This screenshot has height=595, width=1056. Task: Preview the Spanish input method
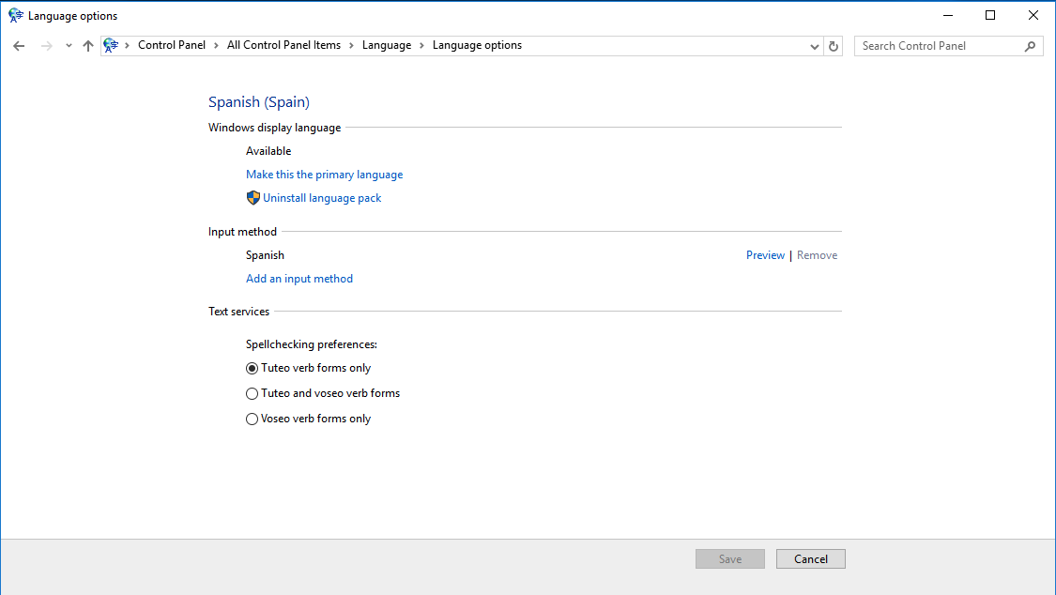(x=765, y=255)
